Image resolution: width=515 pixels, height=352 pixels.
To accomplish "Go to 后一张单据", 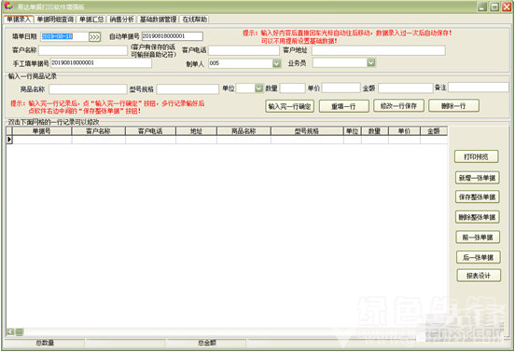I will tap(479, 257).
